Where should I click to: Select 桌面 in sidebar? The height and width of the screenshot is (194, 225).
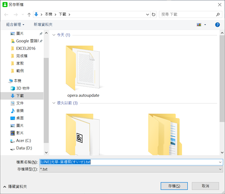coord(20,118)
